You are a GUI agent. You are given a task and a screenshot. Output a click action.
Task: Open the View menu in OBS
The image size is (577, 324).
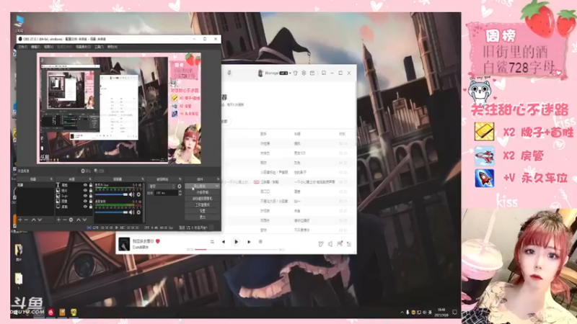48,47
